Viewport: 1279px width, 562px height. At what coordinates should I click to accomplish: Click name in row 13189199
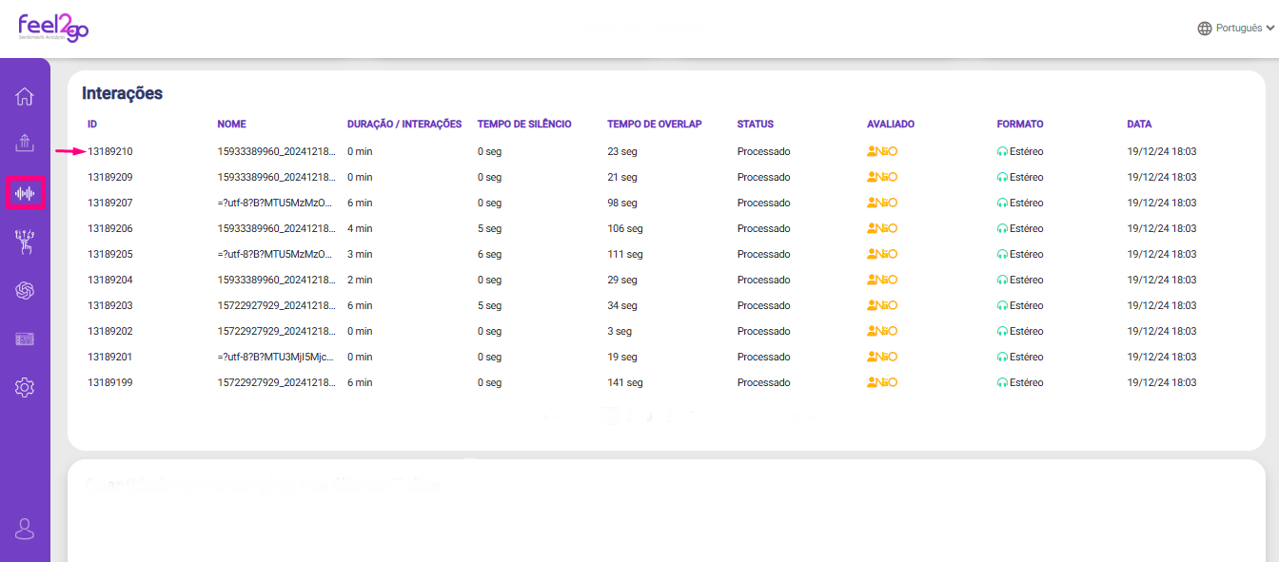pyautogui.click(x=276, y=382)
